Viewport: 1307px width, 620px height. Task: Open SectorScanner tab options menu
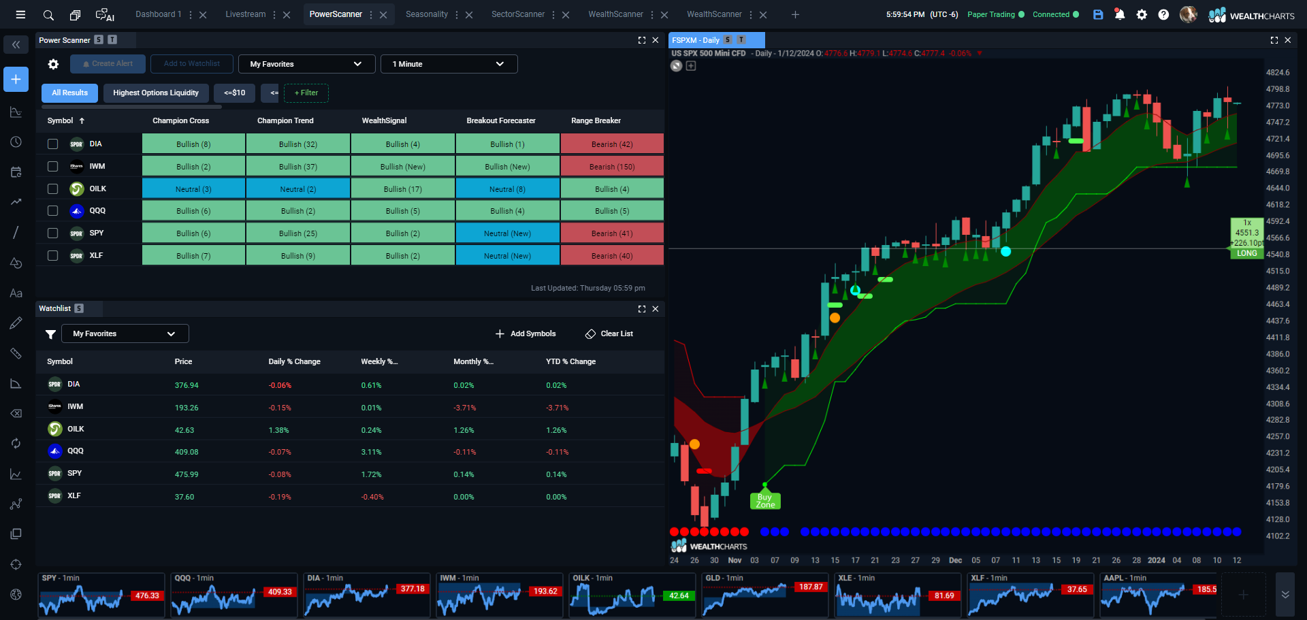pos(553,14)
